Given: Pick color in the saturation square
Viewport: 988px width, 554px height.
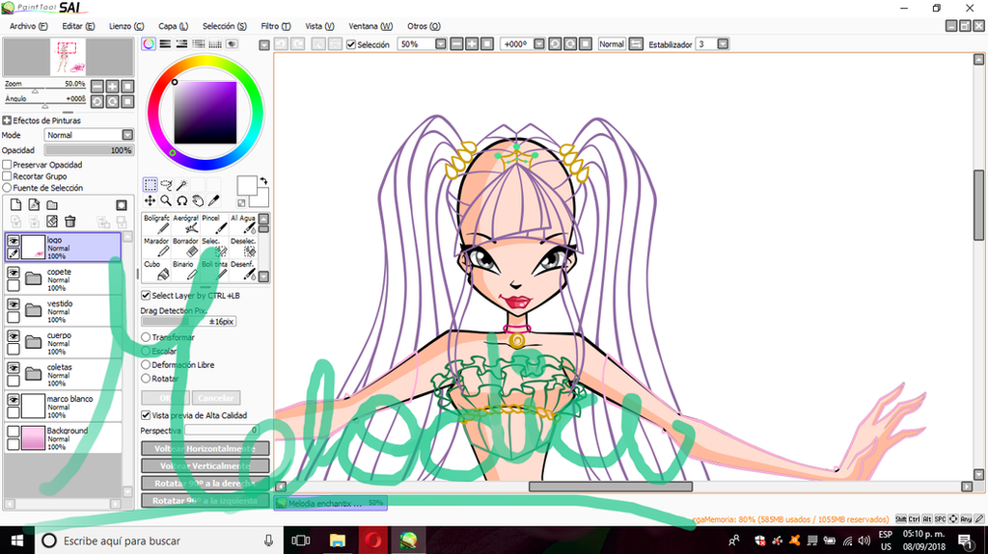Looking at the screenshot, I should pyautogui.click(x=206, y=113).
